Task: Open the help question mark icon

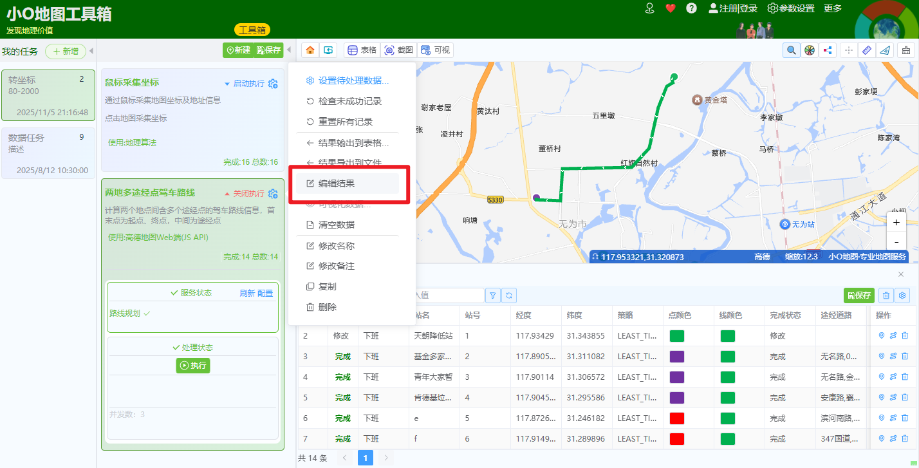Action: click(x=692, y=8)
